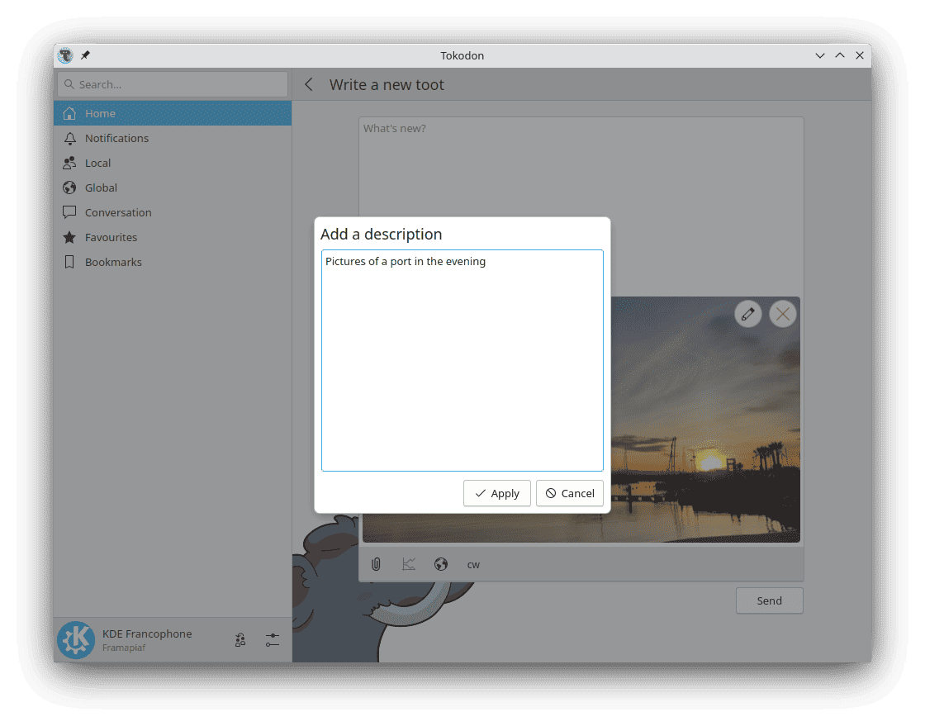
Task: Maximize the Tokodon window
Action: (839, 55)
